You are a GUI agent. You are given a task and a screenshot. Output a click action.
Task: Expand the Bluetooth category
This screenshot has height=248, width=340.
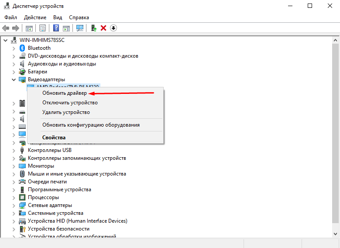(14, 48)
